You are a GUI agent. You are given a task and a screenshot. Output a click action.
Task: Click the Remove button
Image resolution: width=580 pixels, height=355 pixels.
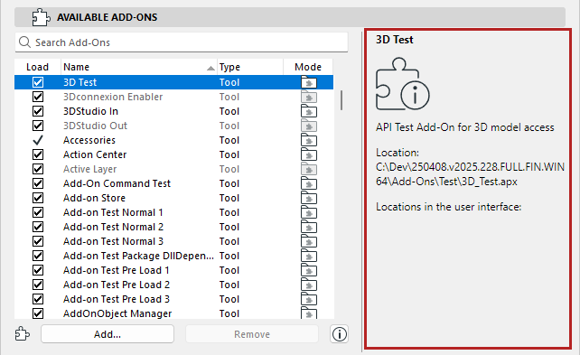click(252, 334)
